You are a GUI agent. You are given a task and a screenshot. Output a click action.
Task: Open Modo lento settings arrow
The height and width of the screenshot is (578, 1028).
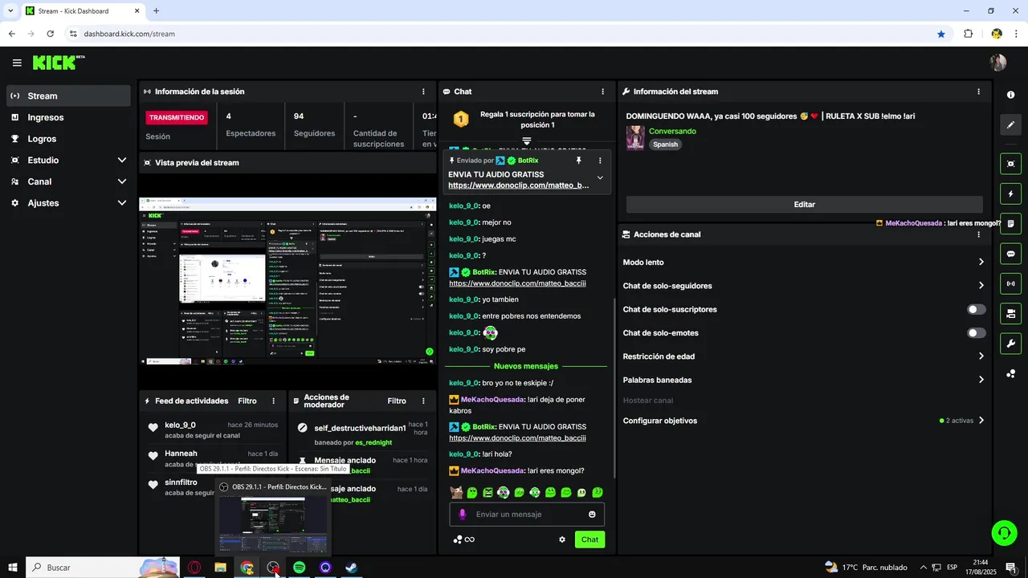point(981,262)
